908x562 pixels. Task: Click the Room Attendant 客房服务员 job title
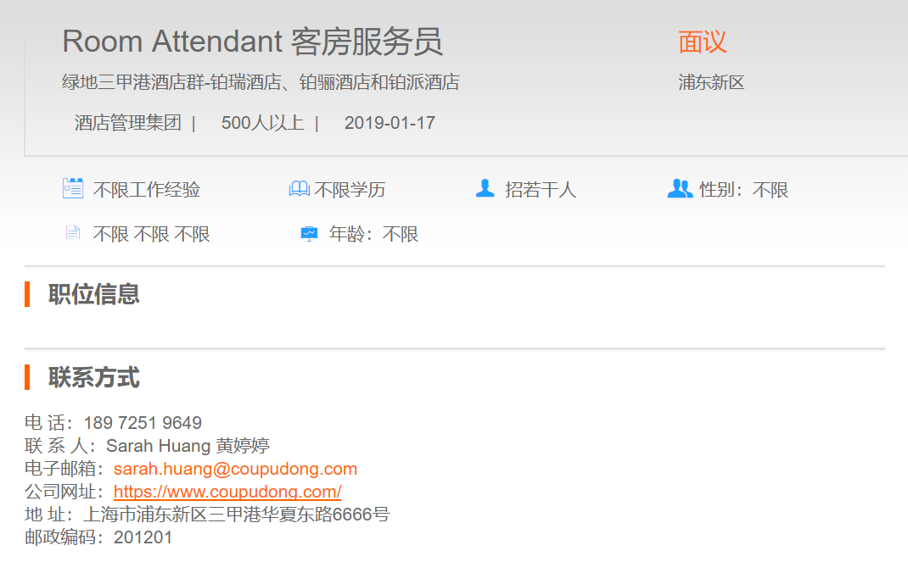click(252, 42)
